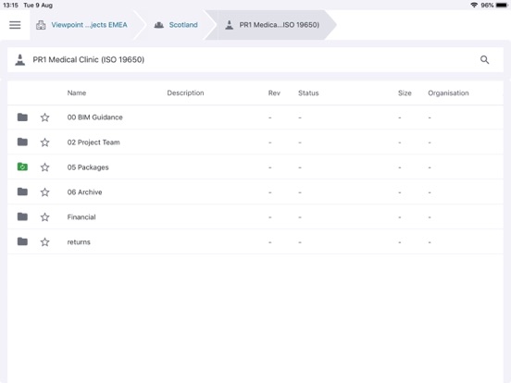This screenshot has height=383, width=511.
Task: Open the 06 Archive folder
Action: click(85, 192)
